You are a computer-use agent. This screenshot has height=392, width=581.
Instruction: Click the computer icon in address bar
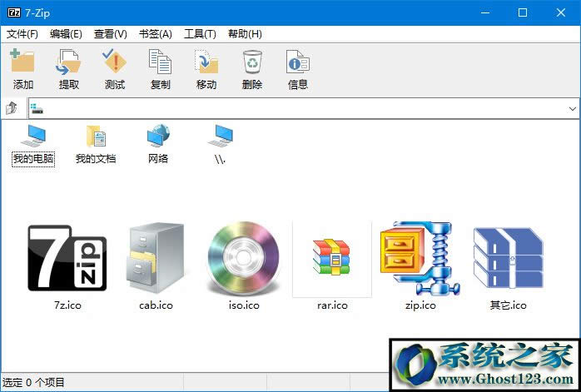(37, 108)
